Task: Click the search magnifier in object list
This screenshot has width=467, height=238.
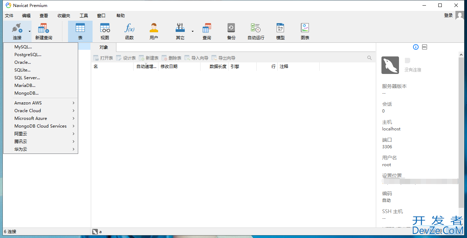Action: tap(370, 58)
